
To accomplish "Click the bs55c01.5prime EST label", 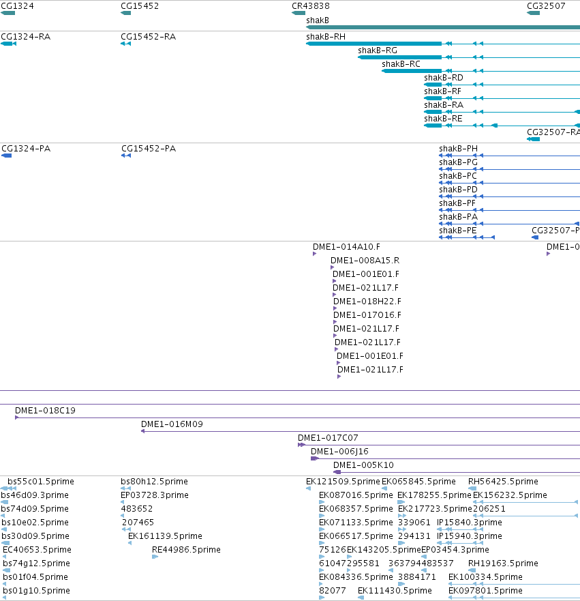I will point(41,482).
